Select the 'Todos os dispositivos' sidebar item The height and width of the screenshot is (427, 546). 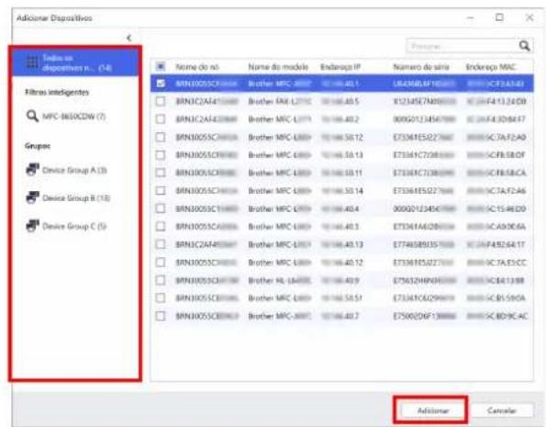75,62
